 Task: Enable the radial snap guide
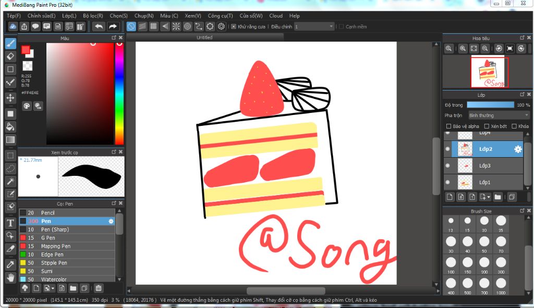176,27
